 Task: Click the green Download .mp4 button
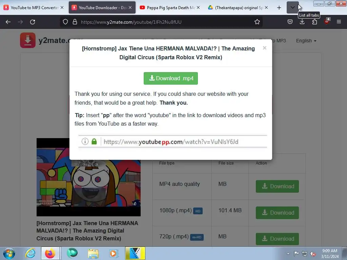coord(171,78)
